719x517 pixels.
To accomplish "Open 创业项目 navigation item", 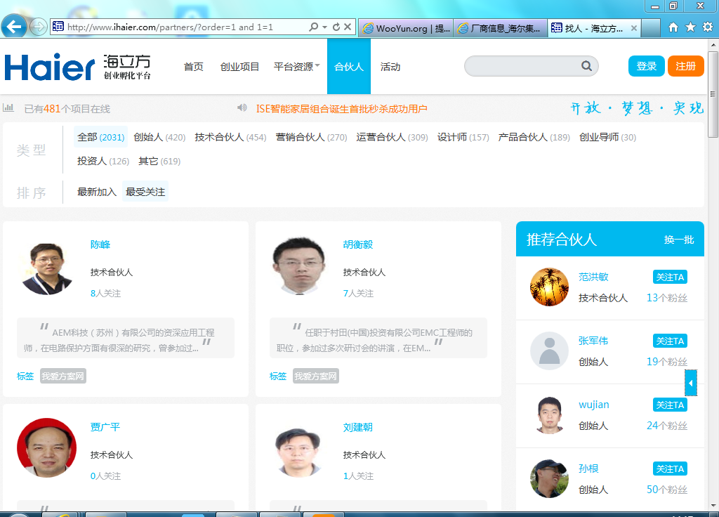I will 239,67.
